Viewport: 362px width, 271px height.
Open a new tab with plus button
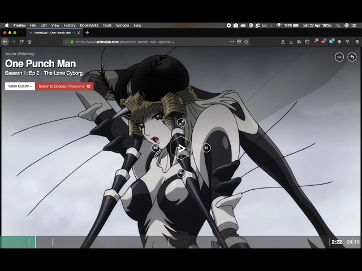point(87,33)
